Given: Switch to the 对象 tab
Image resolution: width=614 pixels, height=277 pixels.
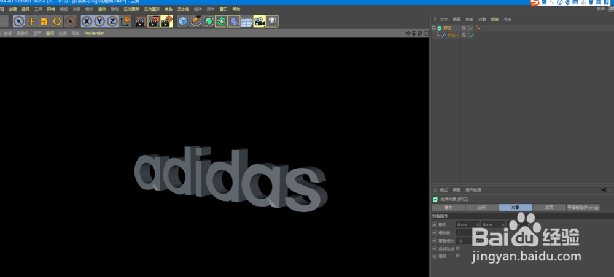Looking at the screenshot, I should pos(516,208).
